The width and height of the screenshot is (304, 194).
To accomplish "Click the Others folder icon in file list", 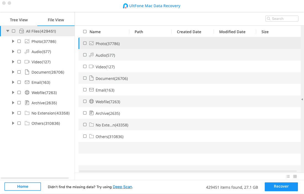I will [91, 136].
